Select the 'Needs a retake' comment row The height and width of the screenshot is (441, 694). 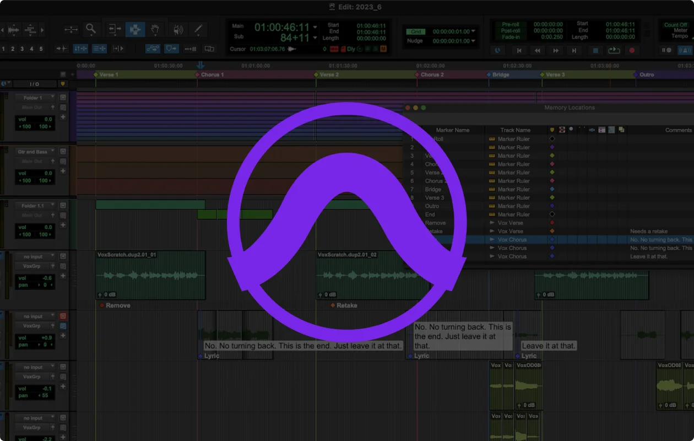pos(548,231)
